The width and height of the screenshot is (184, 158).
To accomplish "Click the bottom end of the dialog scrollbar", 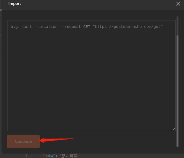I will pos(177,146).
